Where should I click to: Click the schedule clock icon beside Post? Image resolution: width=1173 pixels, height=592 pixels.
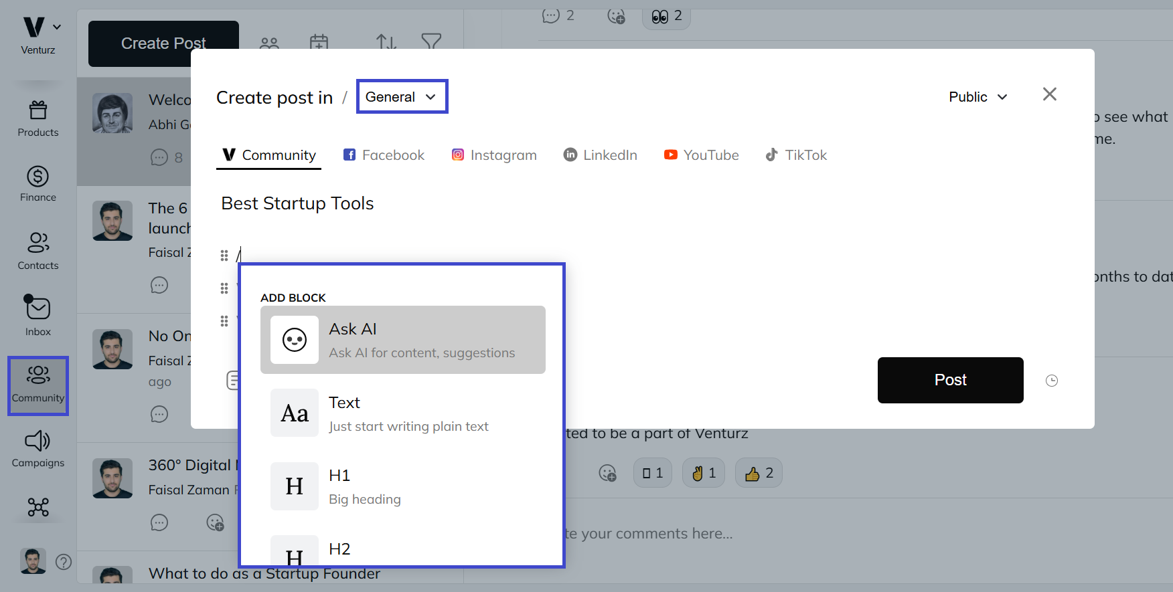1052,381
